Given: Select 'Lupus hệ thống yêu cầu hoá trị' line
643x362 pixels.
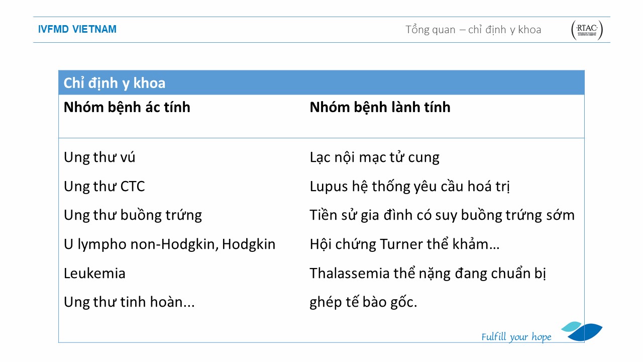Looking at the screenshot, I should (x=410, y=187).
